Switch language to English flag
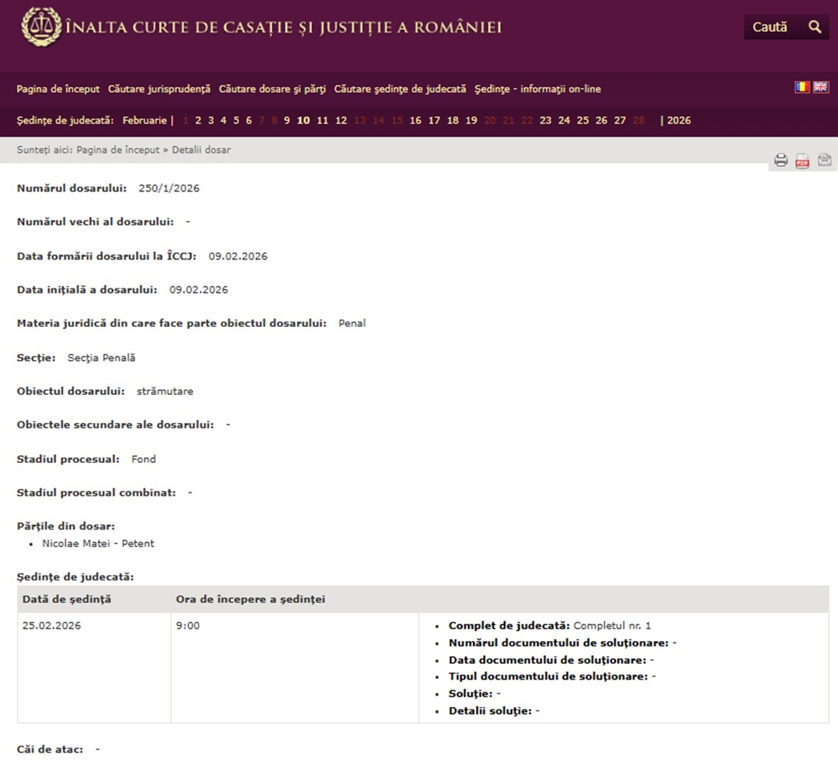The image size is (838, 762). click(821, 87)
